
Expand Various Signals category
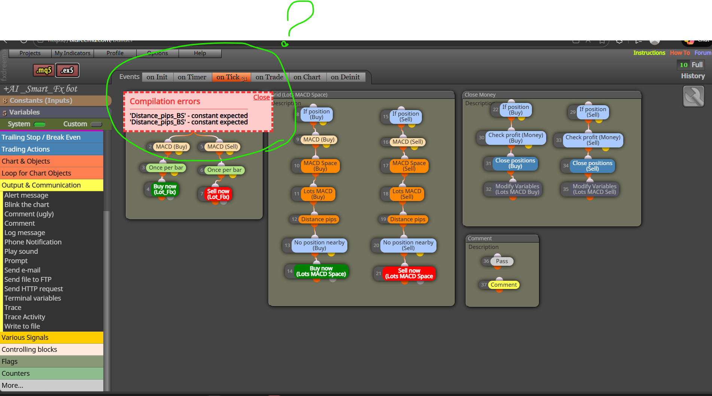[x=52, y=338]
